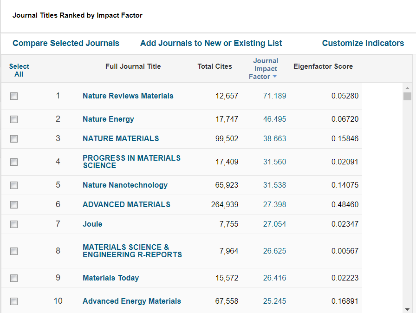Click the scrollbar up arrow
Viewport: 416px width, 313px height.
coord(407,88)
